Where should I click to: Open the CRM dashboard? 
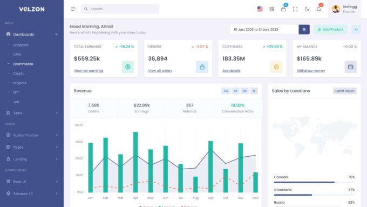[17, 55]
